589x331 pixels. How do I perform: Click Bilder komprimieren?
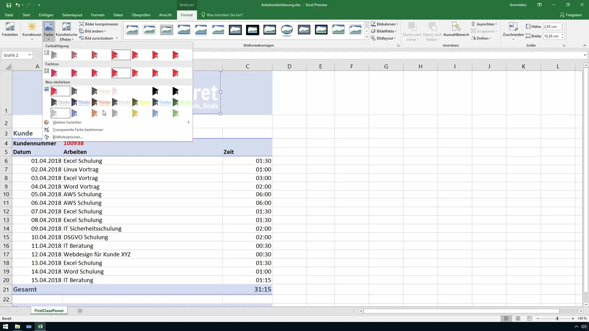click(x=99, y=24)
